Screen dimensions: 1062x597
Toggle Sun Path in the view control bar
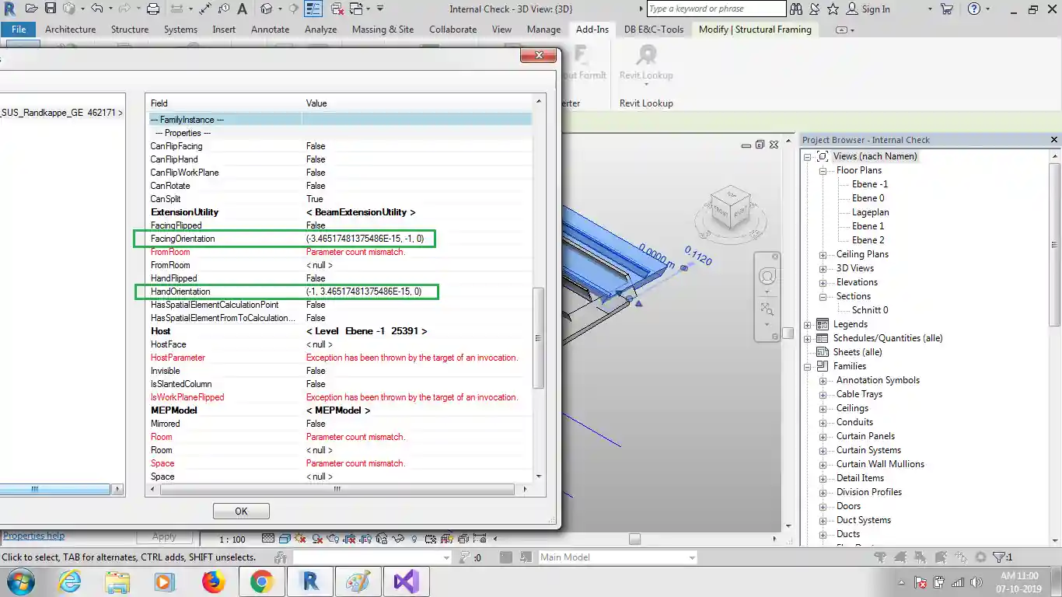tap(299, 539)
